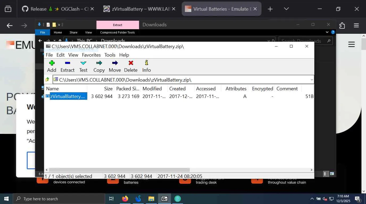Open the Firefox application hamburger menu

click(x=356, y=25)
